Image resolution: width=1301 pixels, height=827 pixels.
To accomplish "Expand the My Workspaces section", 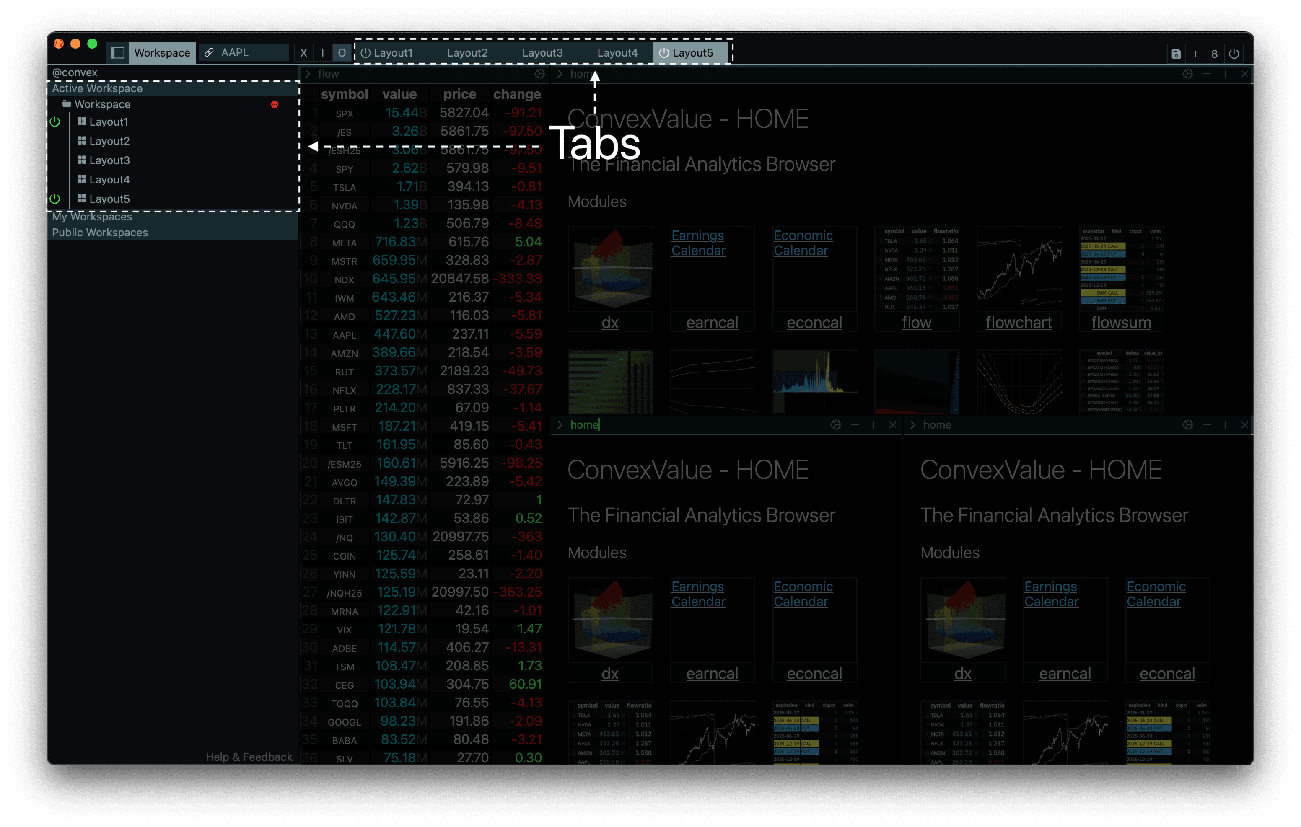I will [173, 217].
